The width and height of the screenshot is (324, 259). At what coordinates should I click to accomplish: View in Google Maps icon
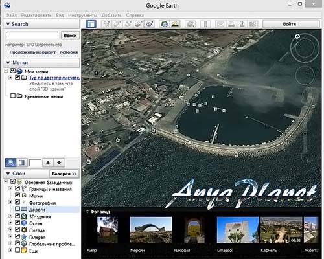tap(253, 24)
